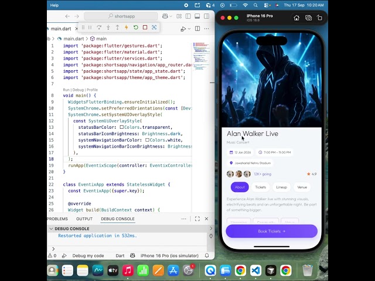The image size is (375, 281).
Task: Click the Profile code lens link
Action: coord(92,90)
